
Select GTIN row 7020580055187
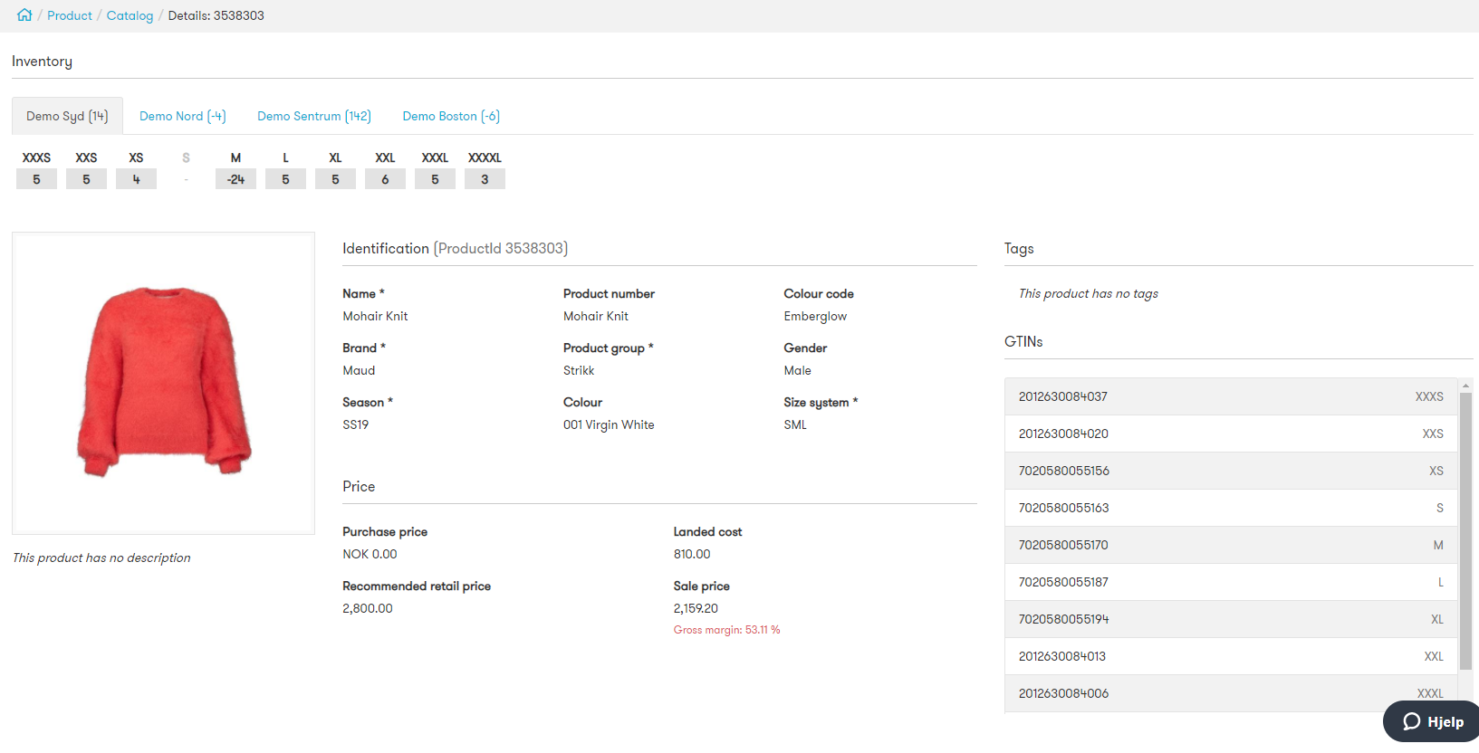pos(1231,582)
